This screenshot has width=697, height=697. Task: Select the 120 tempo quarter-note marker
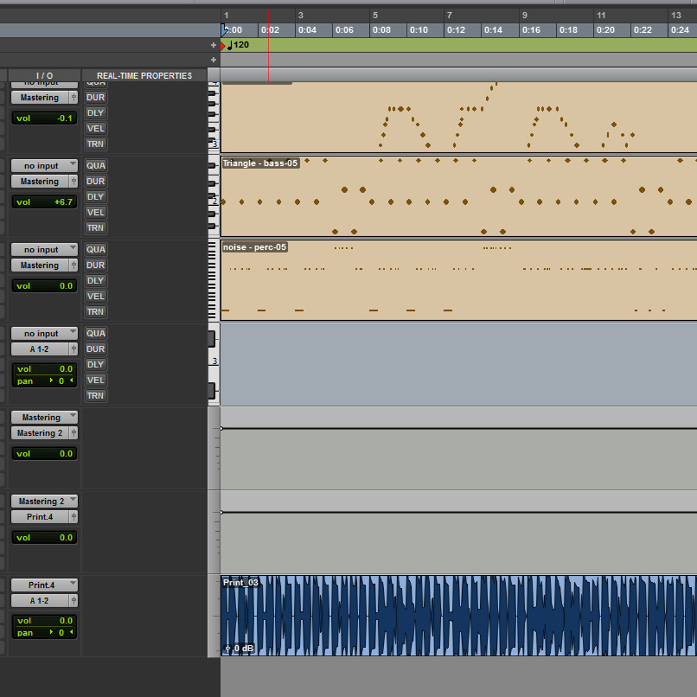click(238, 45)
